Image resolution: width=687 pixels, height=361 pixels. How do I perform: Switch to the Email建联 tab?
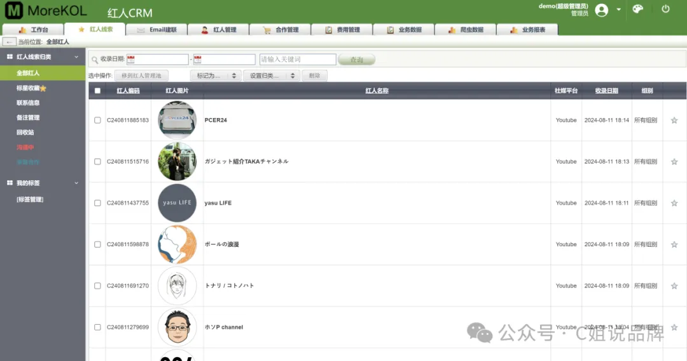pos(156,29)
